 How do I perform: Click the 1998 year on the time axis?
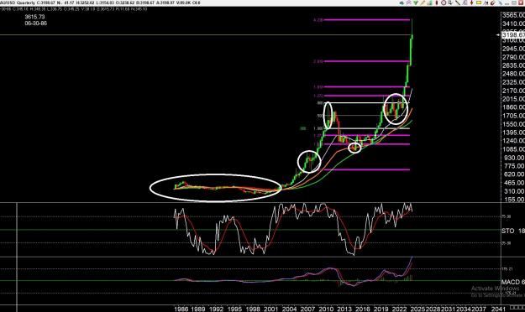tap(253, 309)
